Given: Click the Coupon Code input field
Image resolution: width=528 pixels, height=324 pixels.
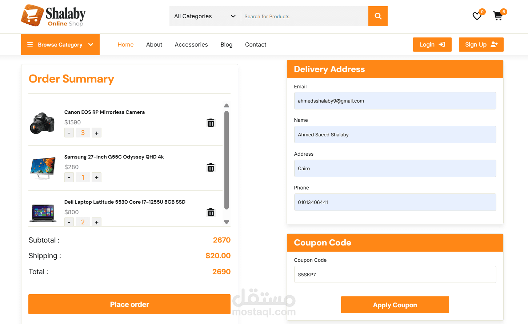Looking at the screenshot, I should coord(395,274).
